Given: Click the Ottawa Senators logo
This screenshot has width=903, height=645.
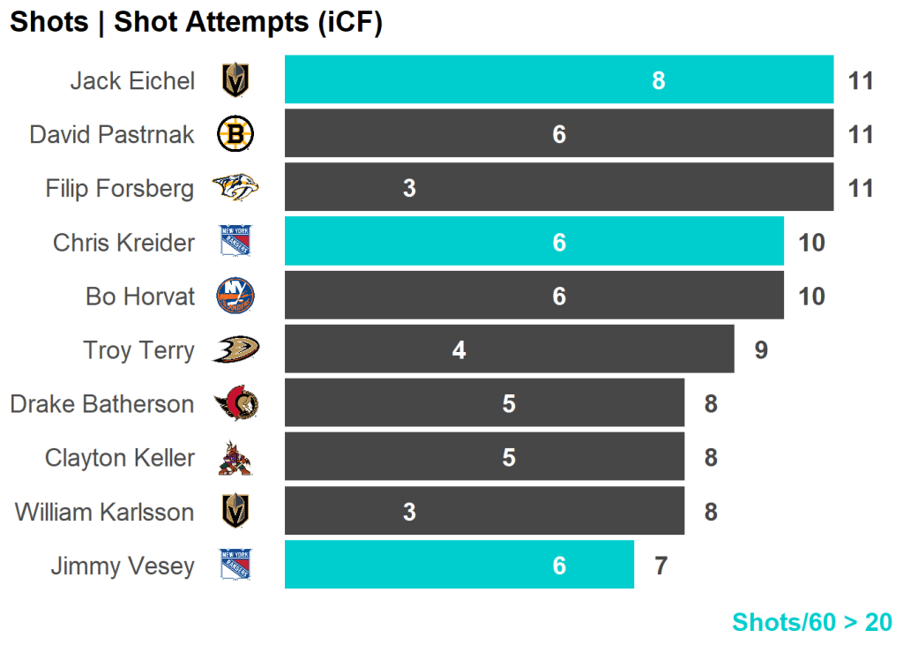Looking at the screenshot, I should pos(235,404).
